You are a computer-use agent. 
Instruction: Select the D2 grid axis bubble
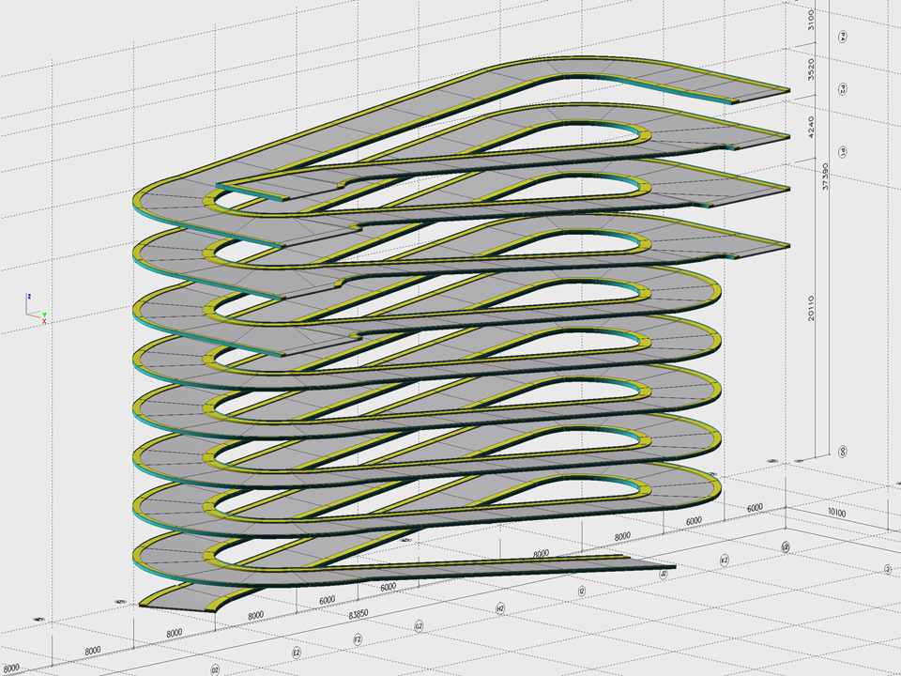(x=215, y=669)
